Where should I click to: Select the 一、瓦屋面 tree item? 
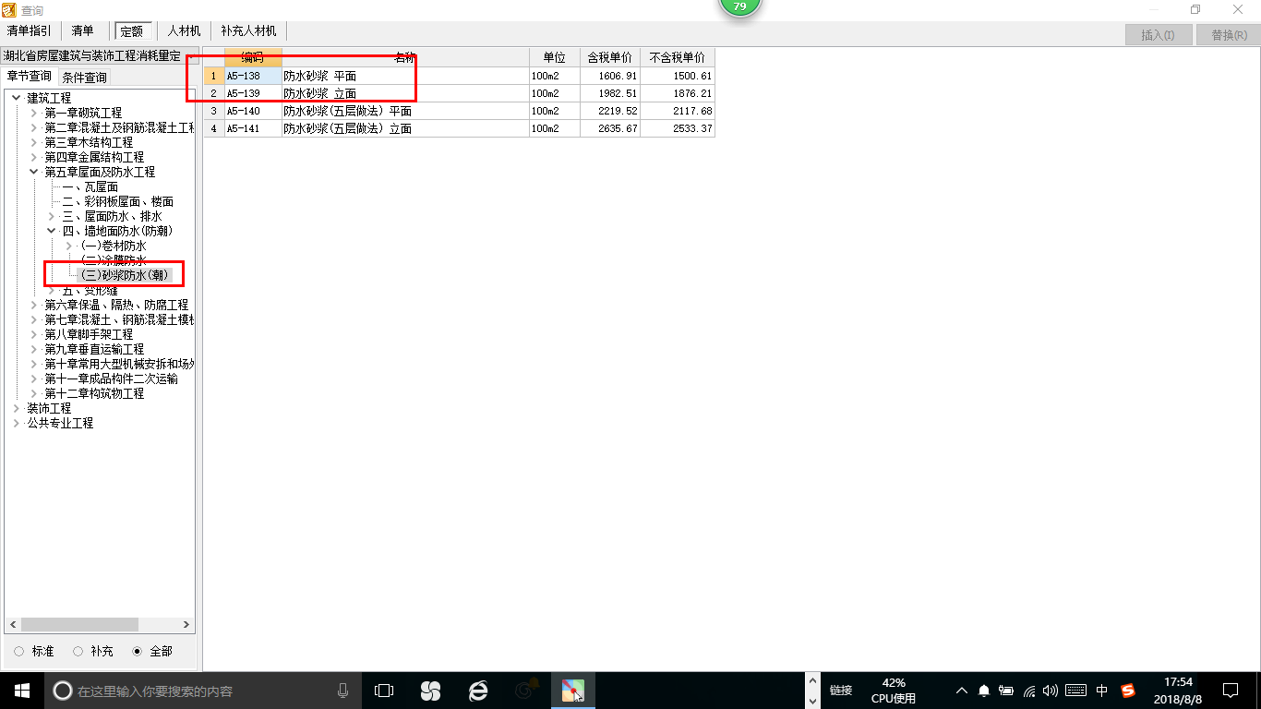90,186
